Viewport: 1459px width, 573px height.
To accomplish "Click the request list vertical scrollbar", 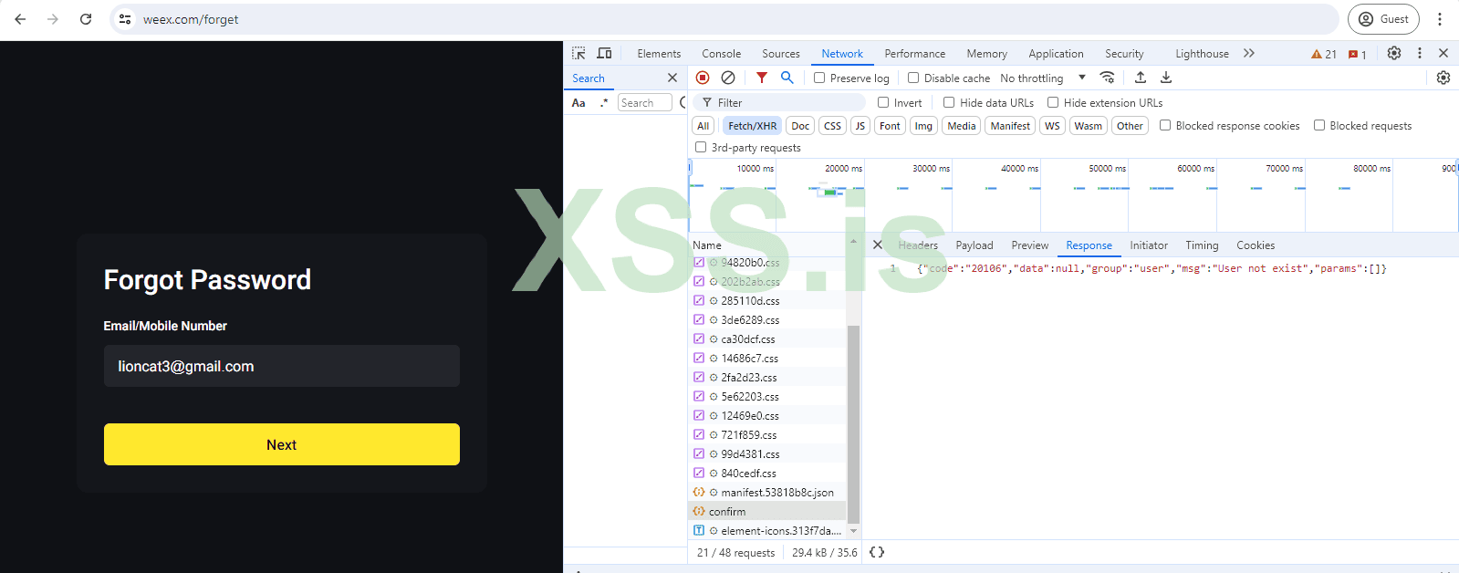I will tap(854, 423).
